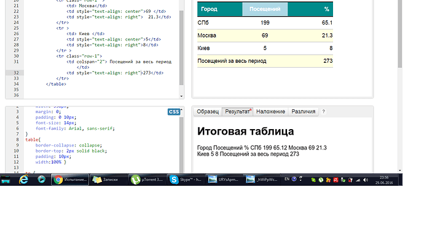This screenshot has height=238, width=424.
Task: Click the page scrollbar down arrow
Action: pos(400,170)
